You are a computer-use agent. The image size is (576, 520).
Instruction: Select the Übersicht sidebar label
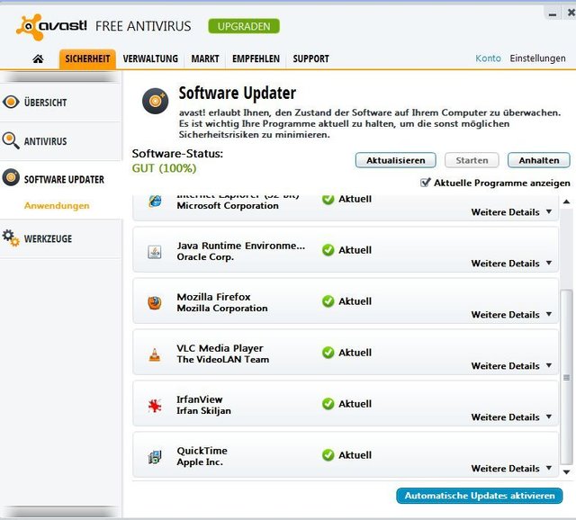[x=46, y=103]
